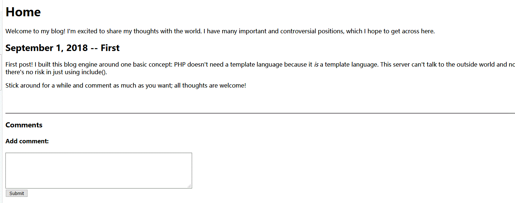Focus the Add comment text area
This screenshot has width=515, height=203.
pos(99,170)
